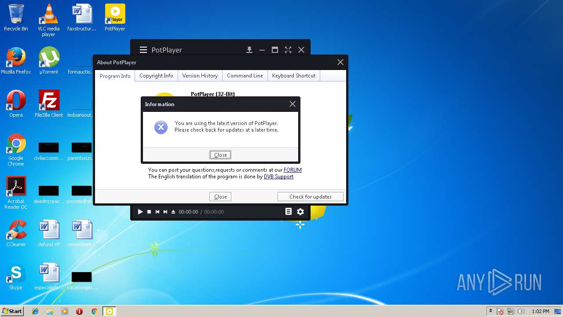The width and height of the screenshot is (563, 317).
Task: Pin the PotPlayer window on top
Action: click(x=249, y=50)
